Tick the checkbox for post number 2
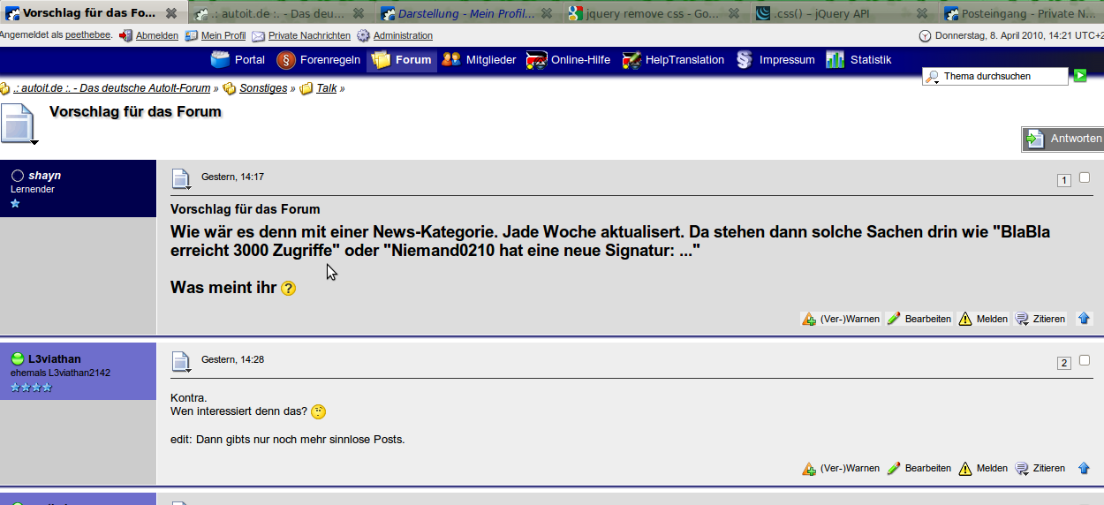 pos(1085,360)
